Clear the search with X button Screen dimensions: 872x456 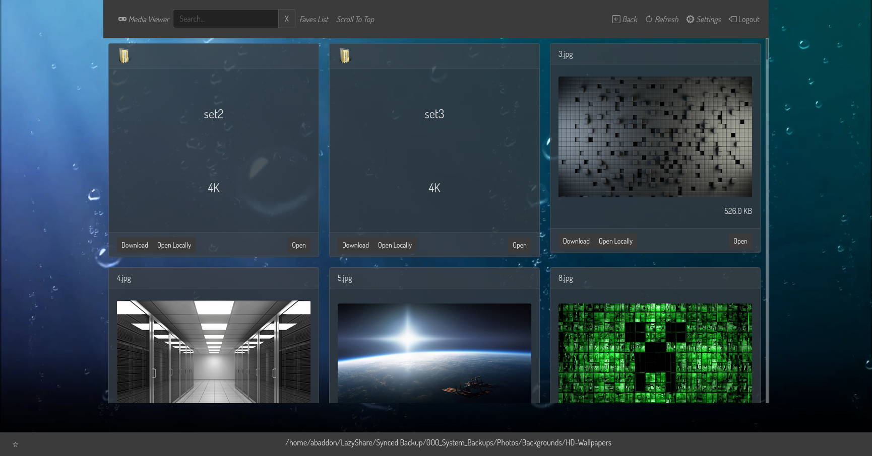(x=287, y=19)
